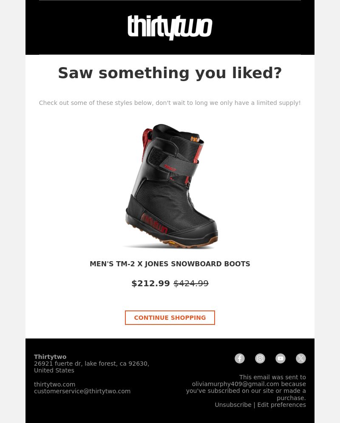Click the Thirtytwo company name in footer
The width and height of the screenshot is (340, 423).
pos(50,357)
